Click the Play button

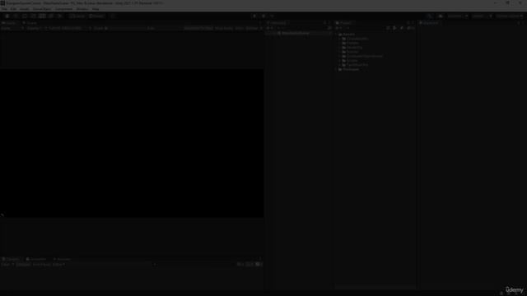[254, 16]
